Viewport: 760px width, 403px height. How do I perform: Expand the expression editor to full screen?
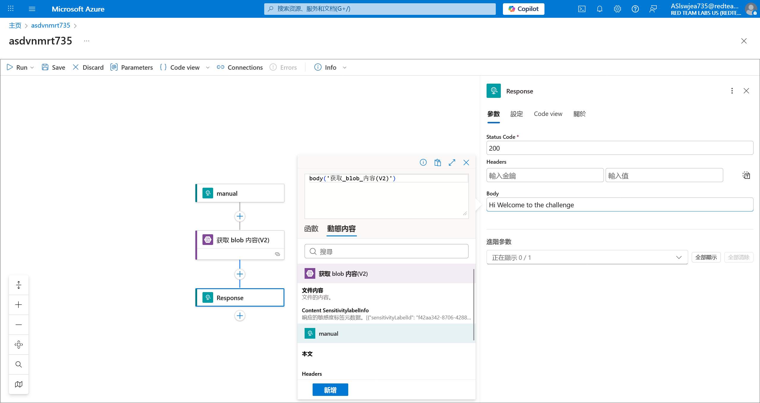452,163
